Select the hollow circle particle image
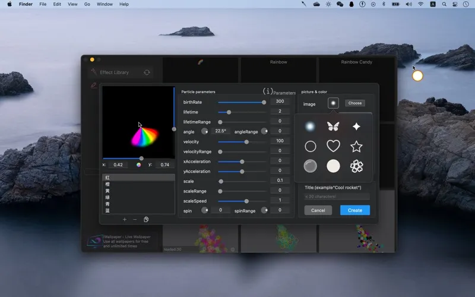This screenshot has width=475, height=297. [x=310, y=146]
